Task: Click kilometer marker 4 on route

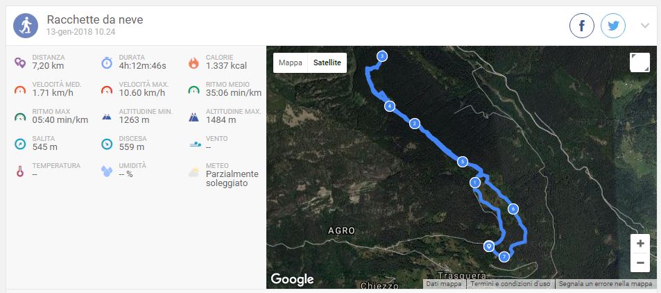Action: 390,106
